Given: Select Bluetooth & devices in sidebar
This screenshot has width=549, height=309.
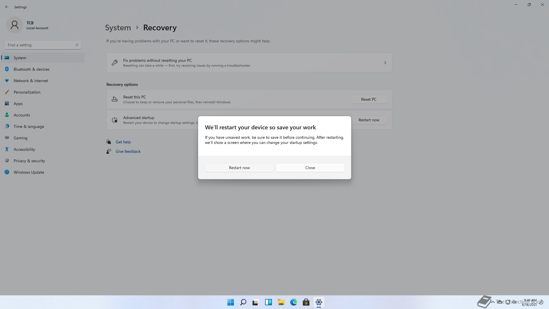Looking at the screenshot, I should click(x=31, y=69).
